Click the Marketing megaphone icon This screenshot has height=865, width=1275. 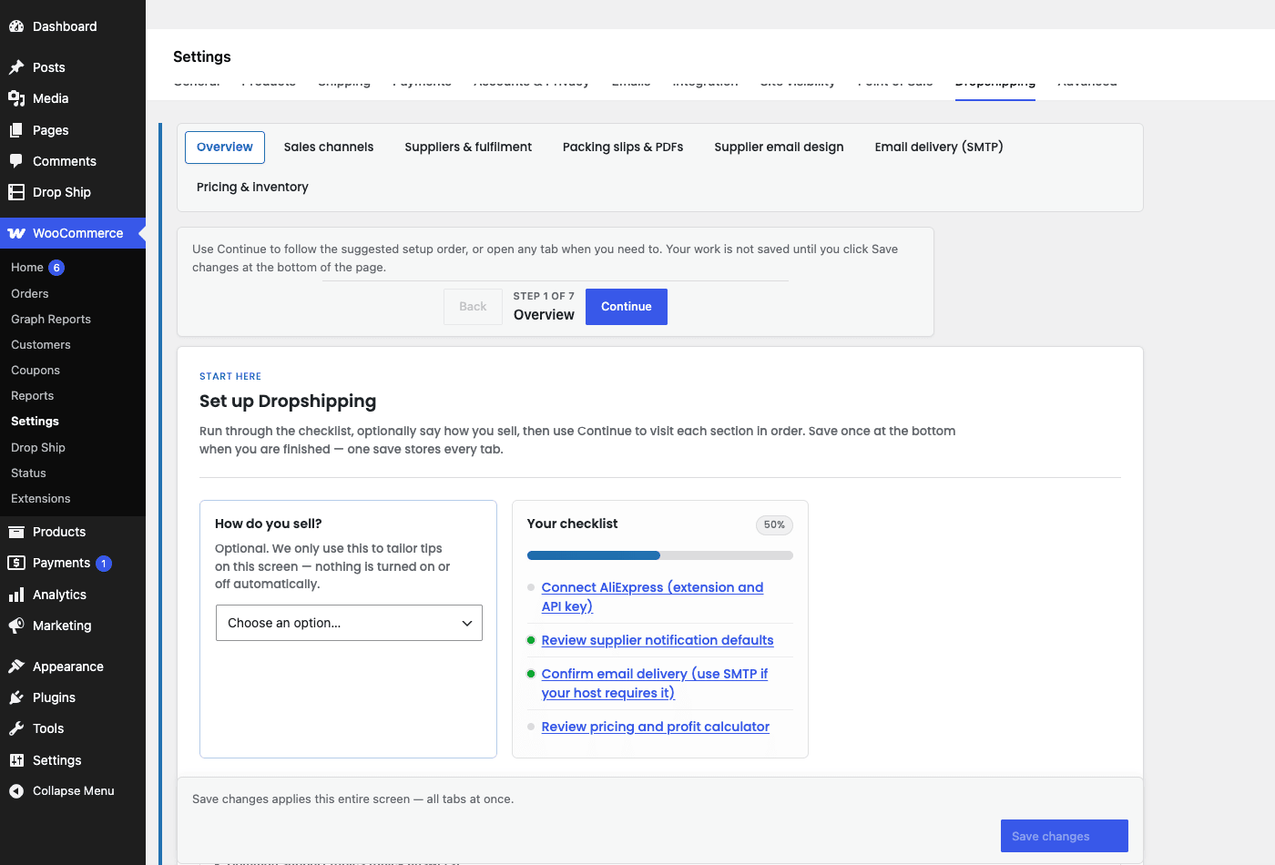tap(16, 626)
